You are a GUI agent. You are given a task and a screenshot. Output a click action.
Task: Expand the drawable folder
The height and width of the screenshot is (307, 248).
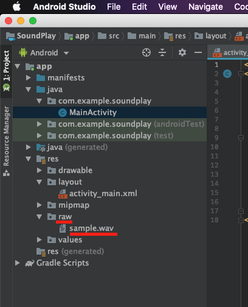click(x=40, y=171)
